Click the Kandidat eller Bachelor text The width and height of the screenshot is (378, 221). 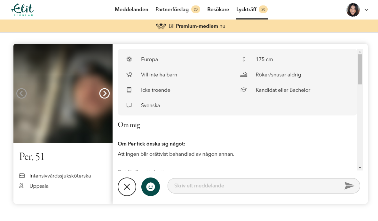click(x=283, y=90)
